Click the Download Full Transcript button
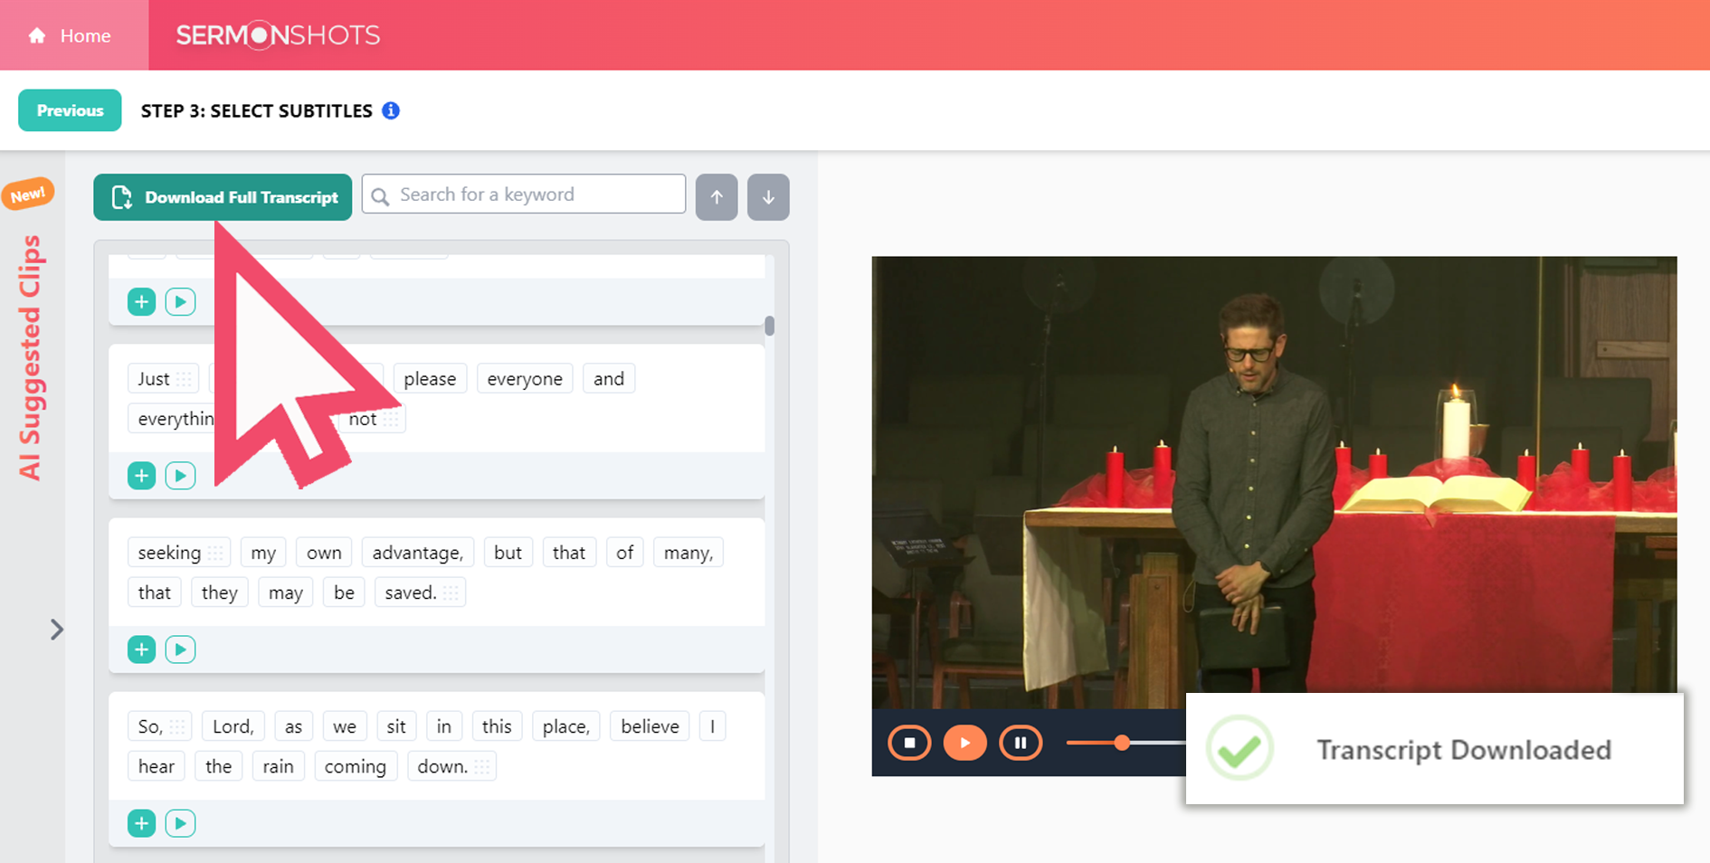This screenshot has width=1710, height=863. pos(222,196)
